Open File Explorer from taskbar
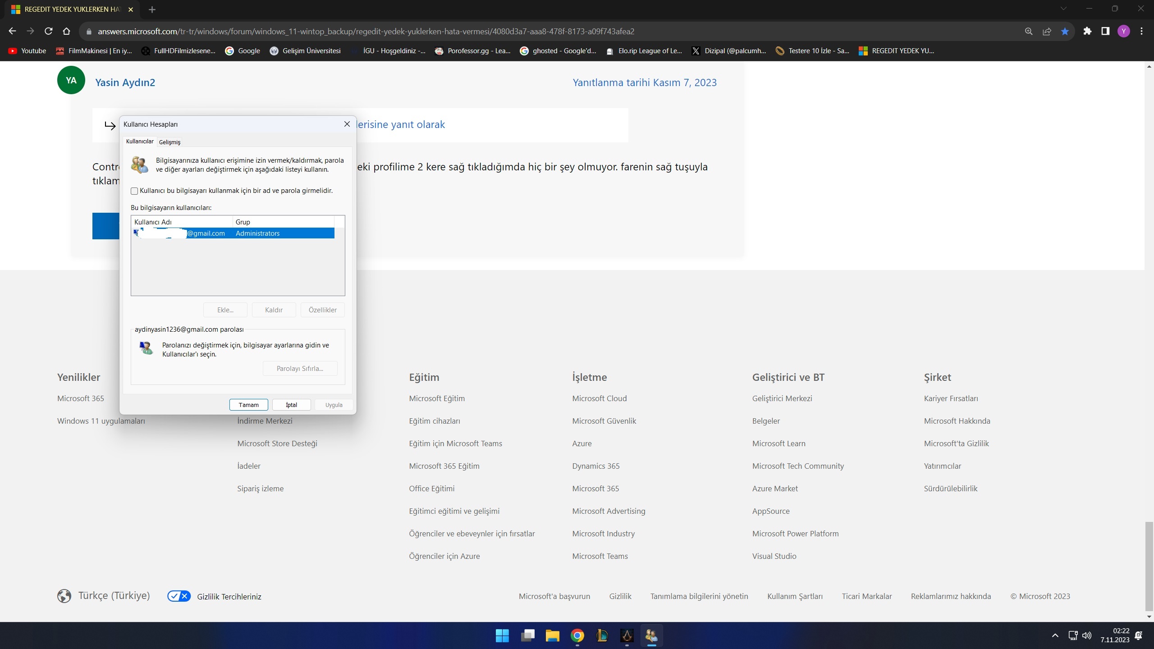This screenshot has height=649, width=1154. click(553, 635)
